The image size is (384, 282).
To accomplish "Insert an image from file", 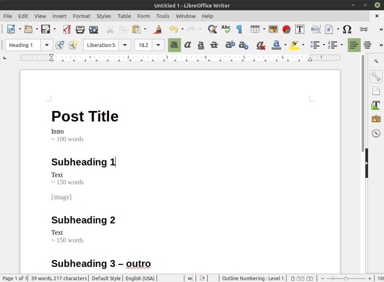I will [273, 29].
